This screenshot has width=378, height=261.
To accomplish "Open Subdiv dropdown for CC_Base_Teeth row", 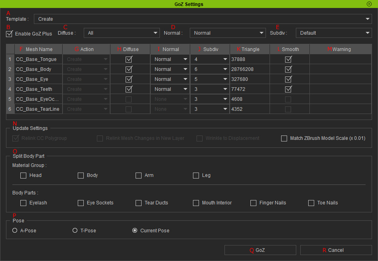I will (x=210, y=89).
